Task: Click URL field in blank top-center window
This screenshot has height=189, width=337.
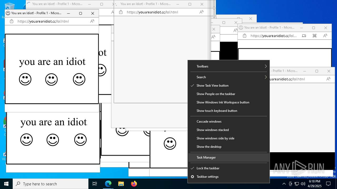Action: point(152,12)
